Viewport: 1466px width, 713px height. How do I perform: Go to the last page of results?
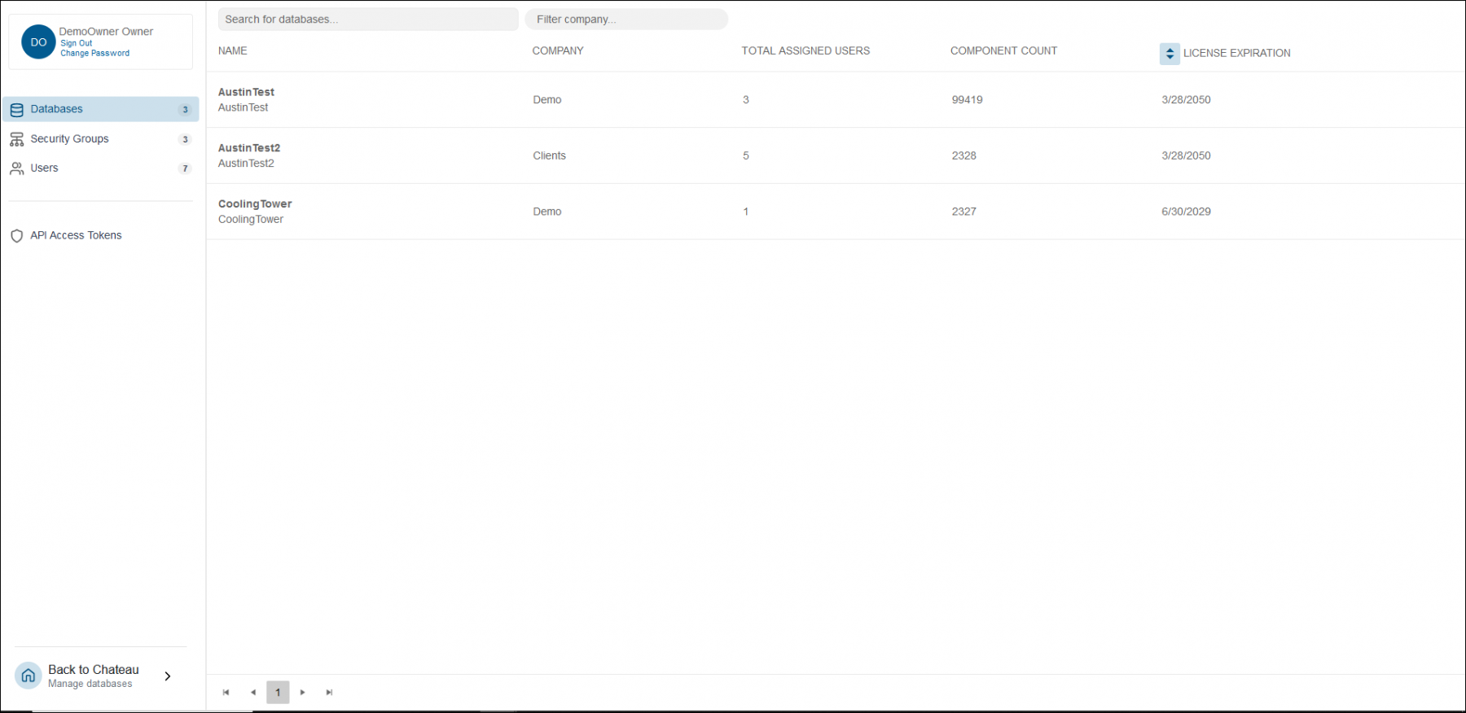[x=329, y=693]
